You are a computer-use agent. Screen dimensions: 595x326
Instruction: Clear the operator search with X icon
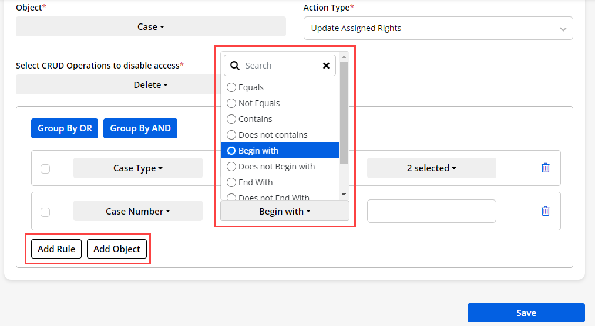point(326,66)
